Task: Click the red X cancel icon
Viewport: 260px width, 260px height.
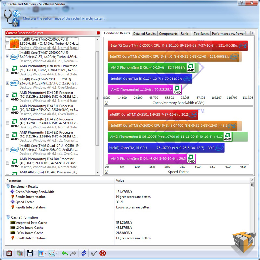Action: pos(103,253)
